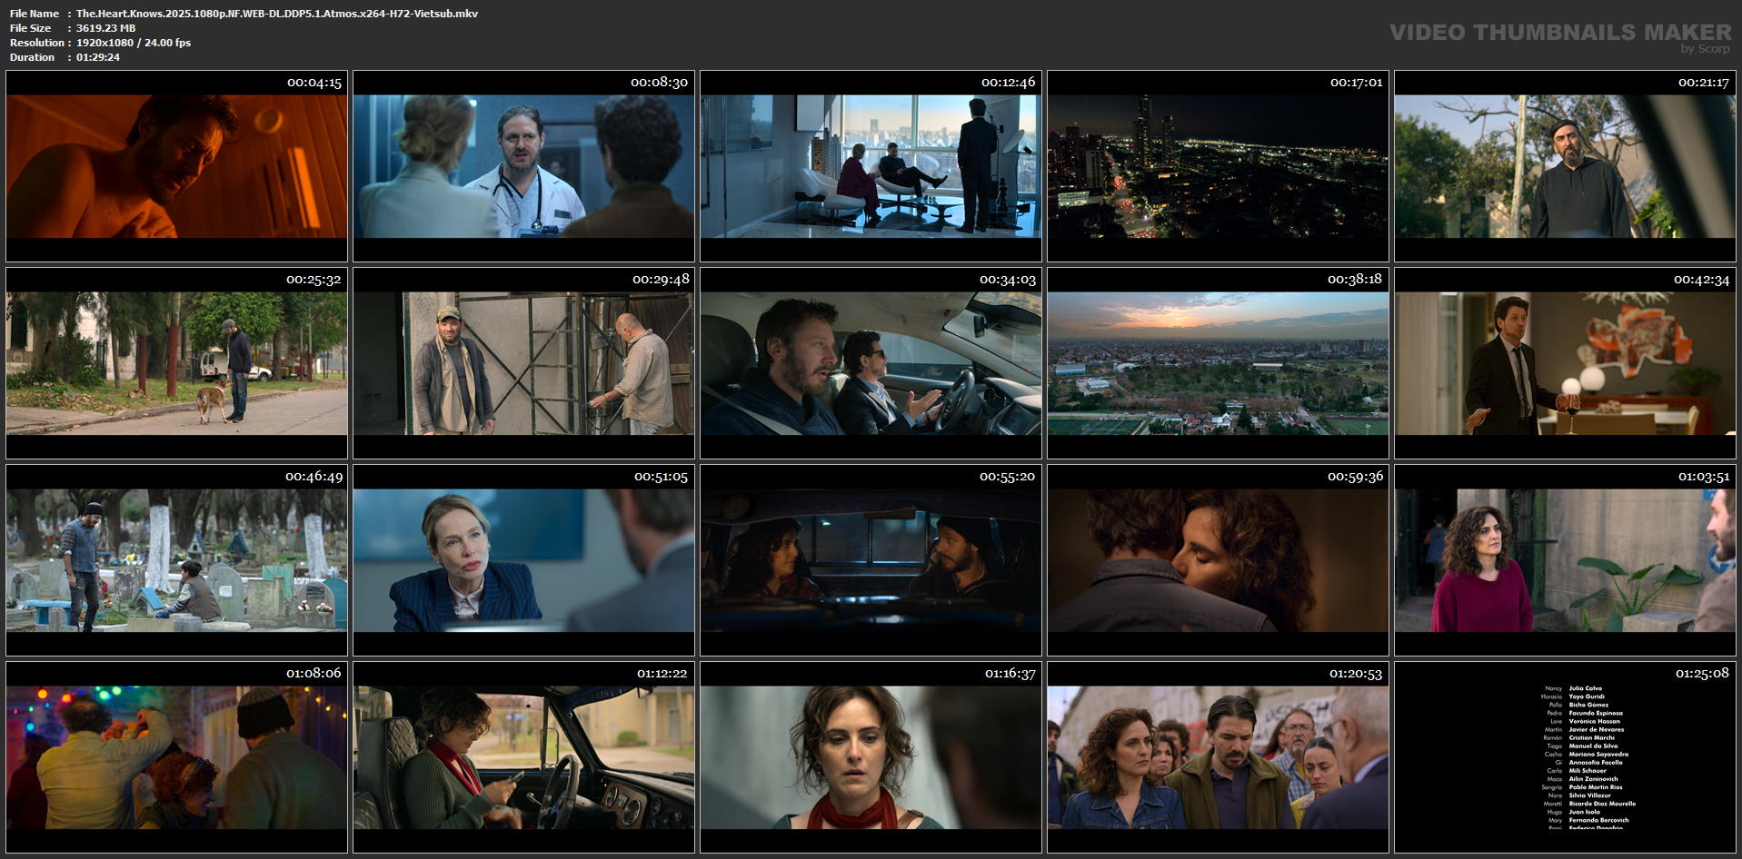Click the credit name 'Facundo Espinosa'
The width and height of the screenshot is (1742, 859).
[x=1596, y=713]
